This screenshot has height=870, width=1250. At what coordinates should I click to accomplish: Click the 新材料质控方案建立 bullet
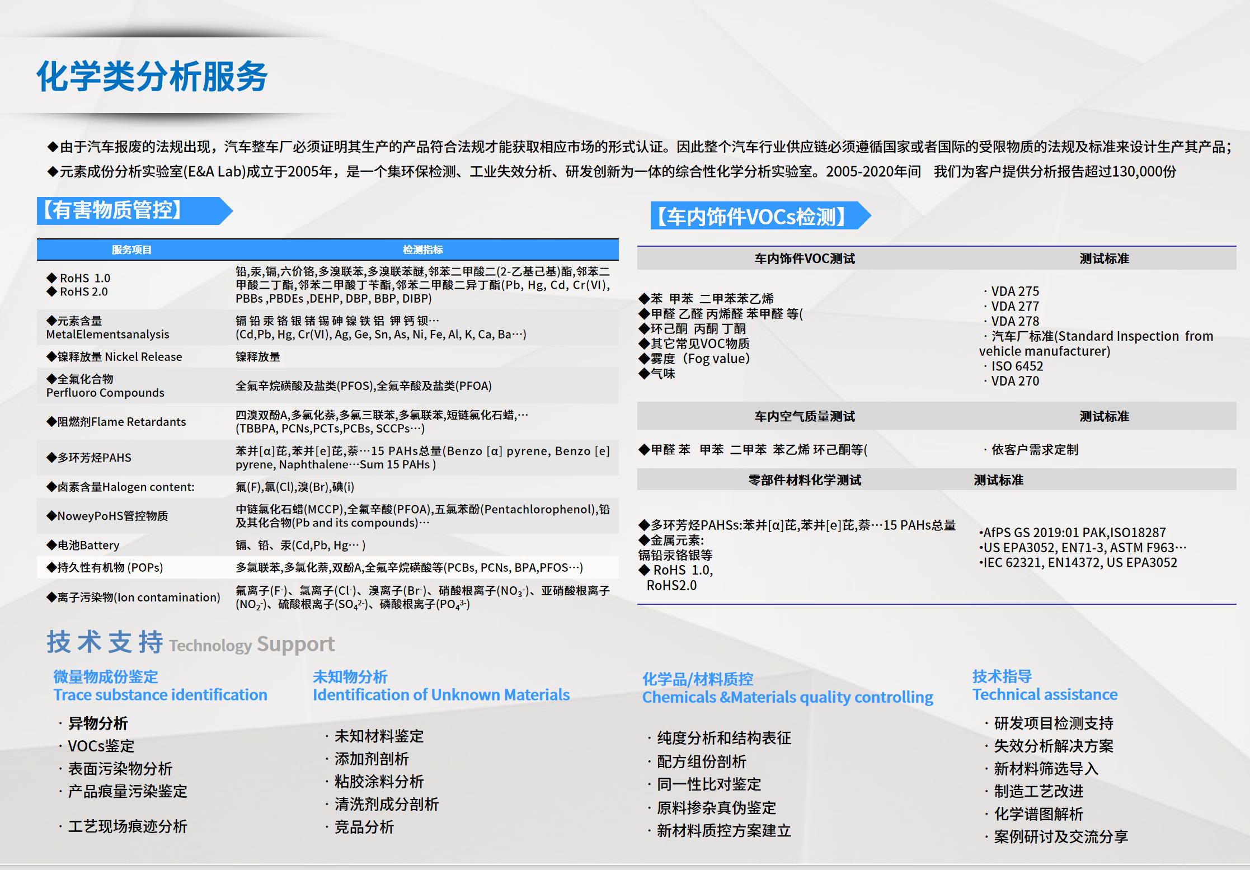[x=720, y=831]
